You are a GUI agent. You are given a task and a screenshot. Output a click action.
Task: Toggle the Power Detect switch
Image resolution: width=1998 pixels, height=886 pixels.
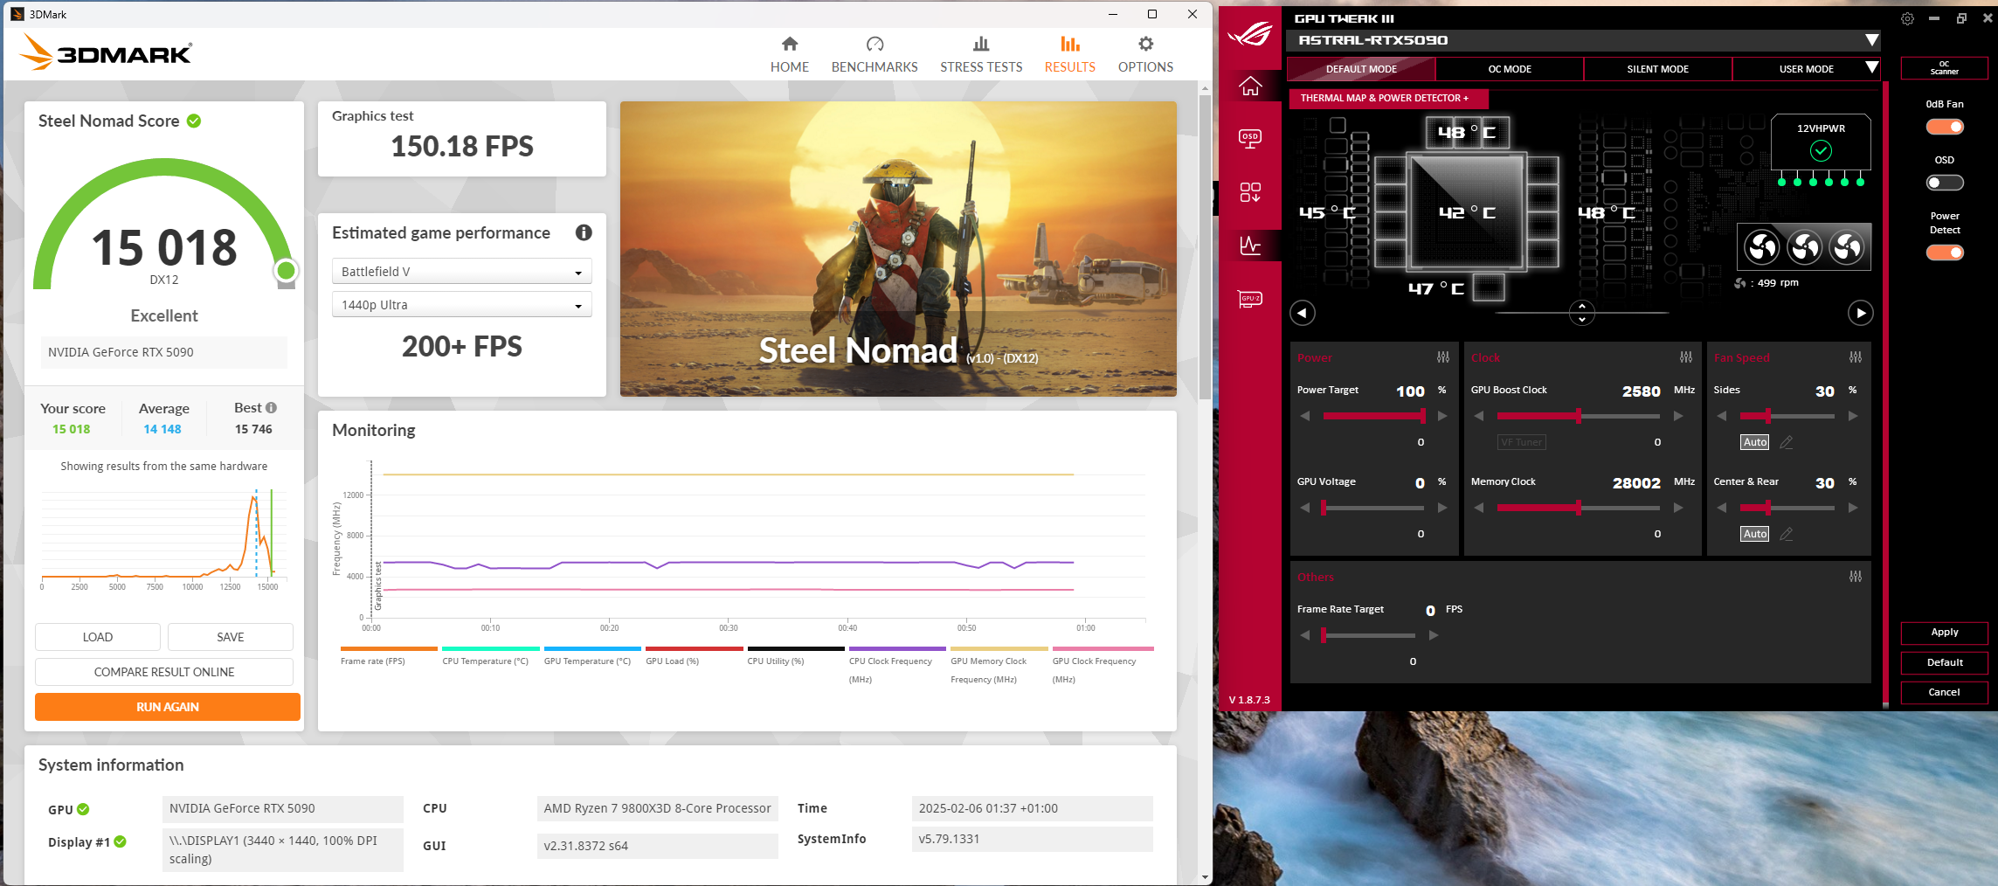point(1945,253)
